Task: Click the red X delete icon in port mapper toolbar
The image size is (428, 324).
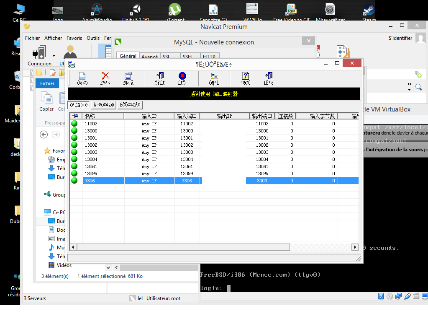Action: [x=105, y=76]
